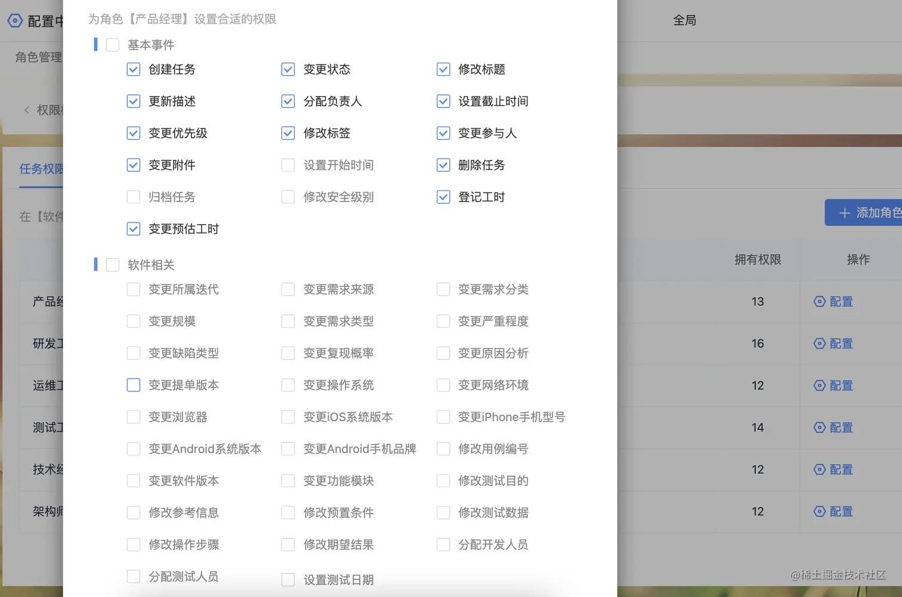Click the back chevron beside 权限
This screenshot has width=902, height=597.
(x=27, y=110)
